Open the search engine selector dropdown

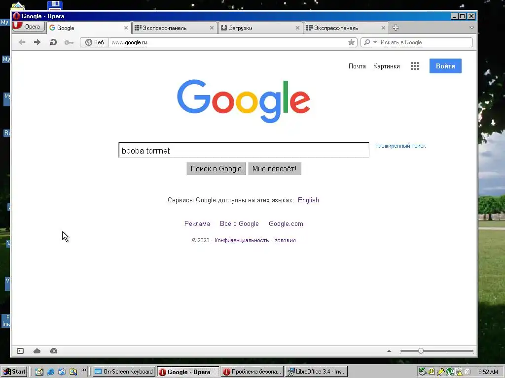[370, 42]
